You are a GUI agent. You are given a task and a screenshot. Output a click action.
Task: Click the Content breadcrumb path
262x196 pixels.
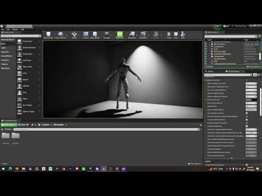(45, 125)
